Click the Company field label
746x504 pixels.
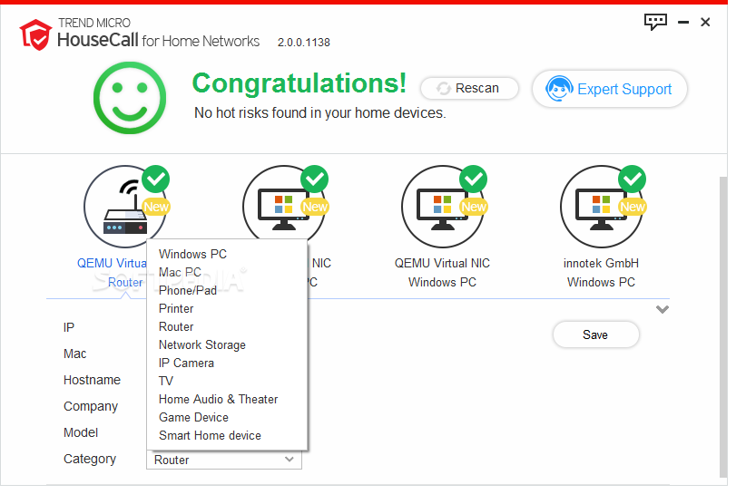coord(91,407)
